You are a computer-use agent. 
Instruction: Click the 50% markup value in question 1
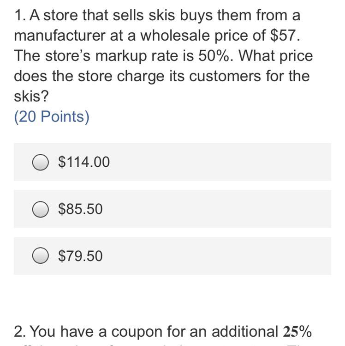[x=213, y=55]
